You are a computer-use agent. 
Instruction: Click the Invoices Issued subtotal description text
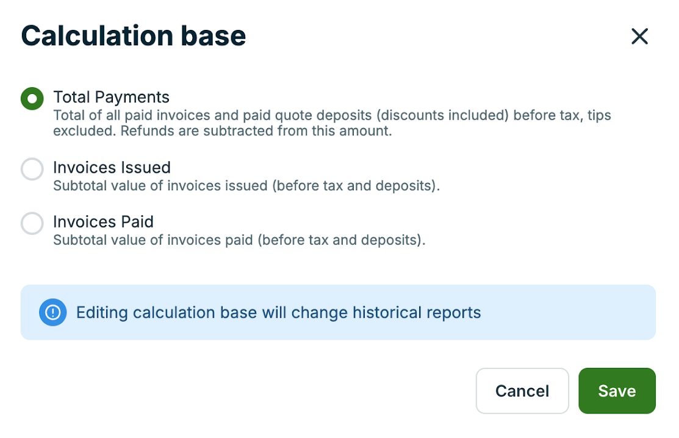coord(246,186)
